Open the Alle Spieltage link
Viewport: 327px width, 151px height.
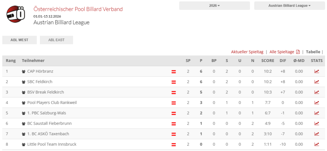[282, 52]
